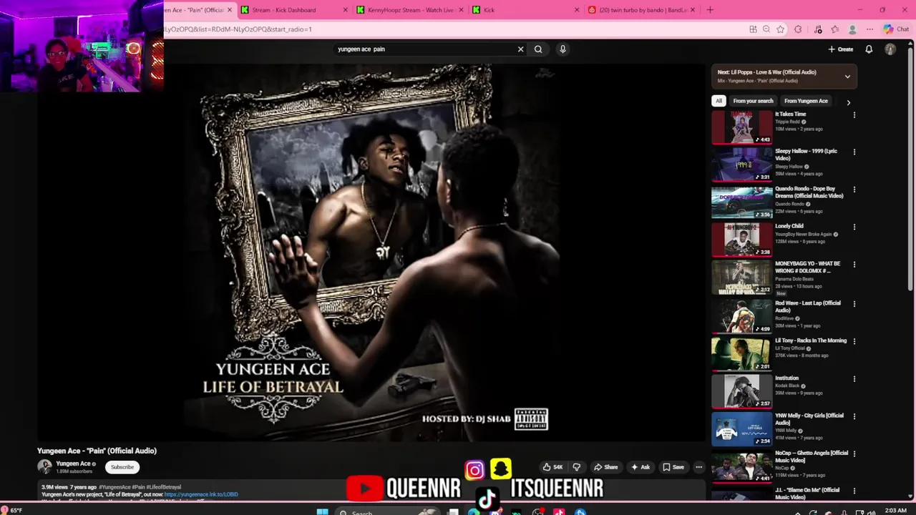The height and width of the screenshot is (515, 916).
Task: Close the Yungeen Ace Pain tab
Action: coord(230,10)
